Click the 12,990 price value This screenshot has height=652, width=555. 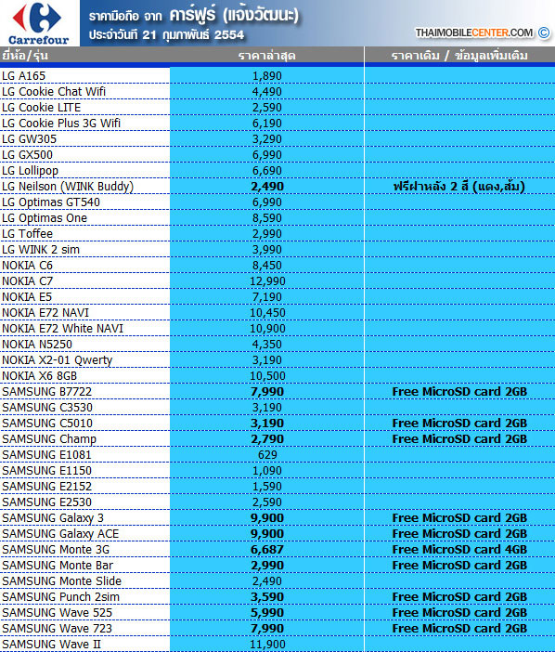pyautogui.click(x=267, y=281)
